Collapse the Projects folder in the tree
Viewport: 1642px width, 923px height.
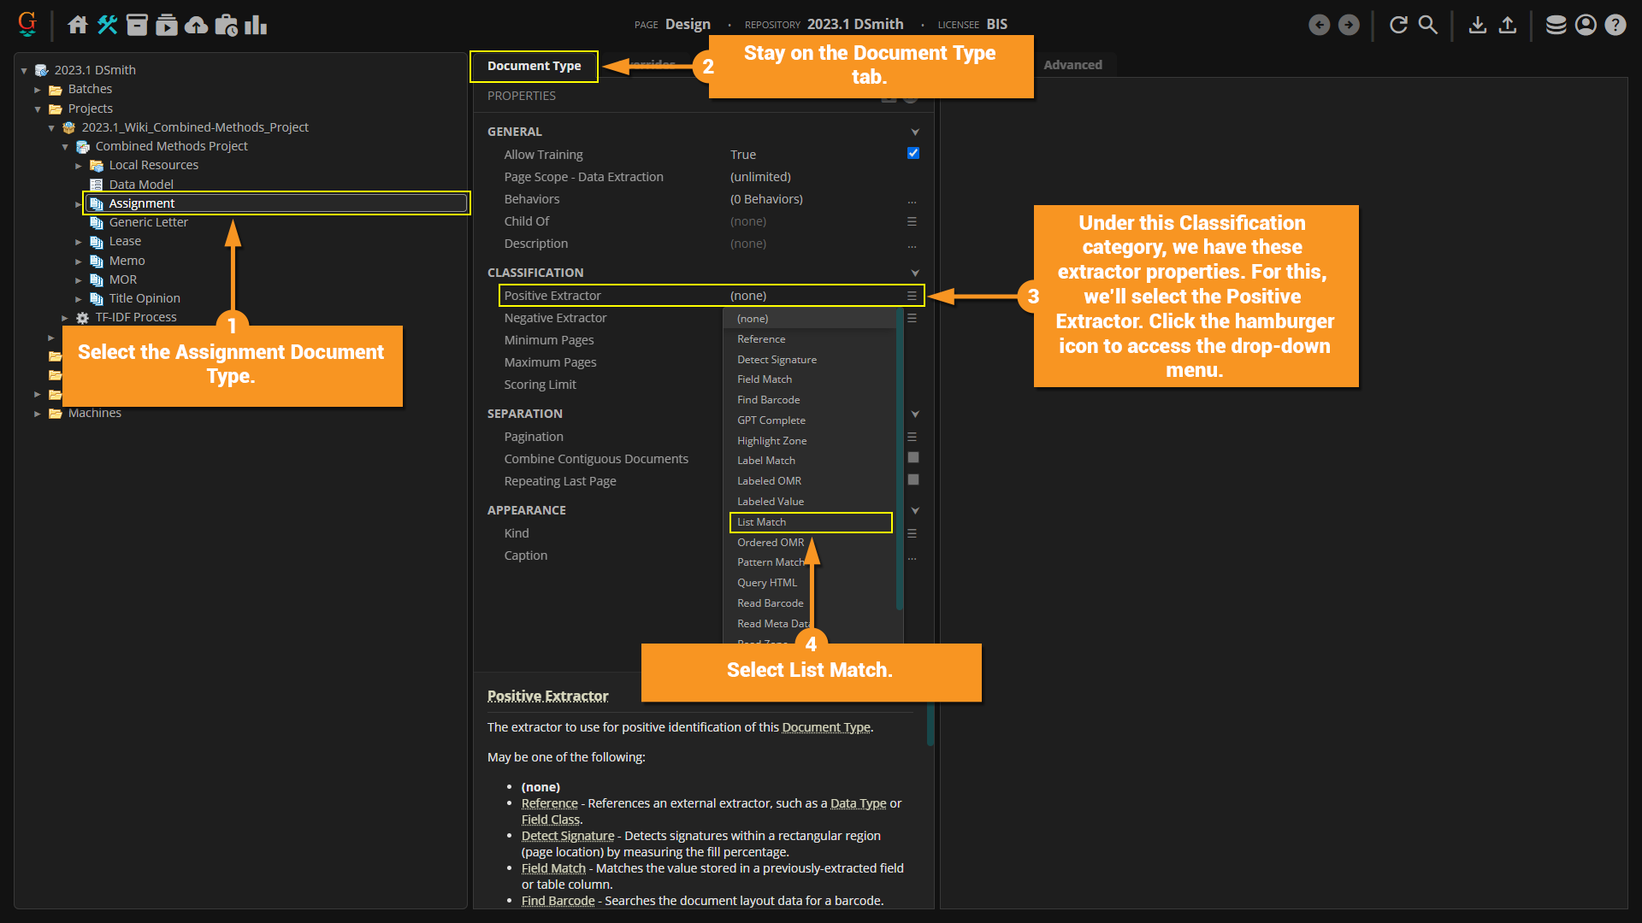38,109
